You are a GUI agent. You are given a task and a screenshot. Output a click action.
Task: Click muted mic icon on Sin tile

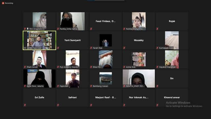point(157,86)
